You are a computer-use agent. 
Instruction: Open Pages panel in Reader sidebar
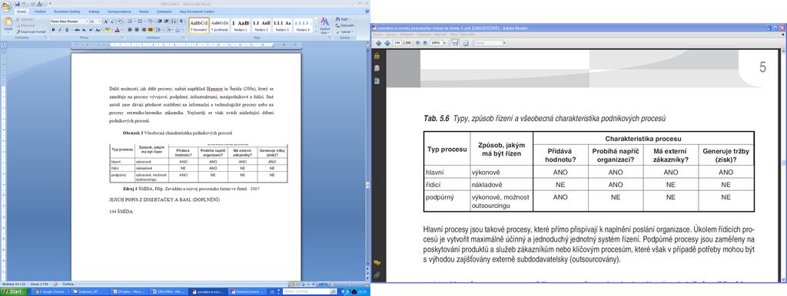[x=377, y=68]
